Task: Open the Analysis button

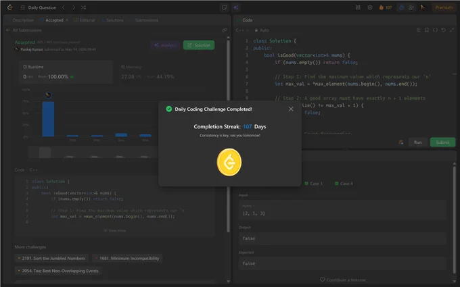Action: [166, 45]
